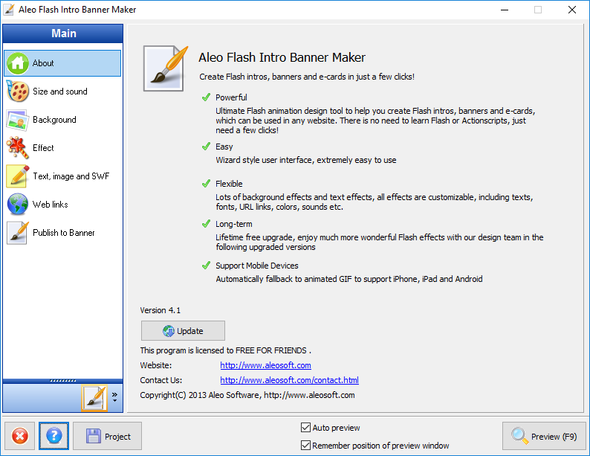Go to Publish to Banner page
This screenshot has height=456, width=590.
(x=63, y=233)
